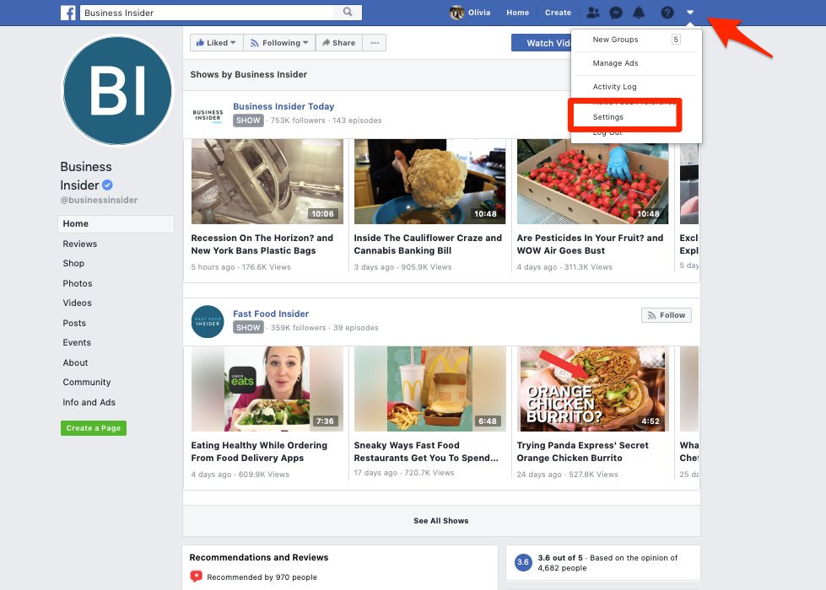Click the Help question mark icon
Screen dimensions: 826x590
click(667, 13)
